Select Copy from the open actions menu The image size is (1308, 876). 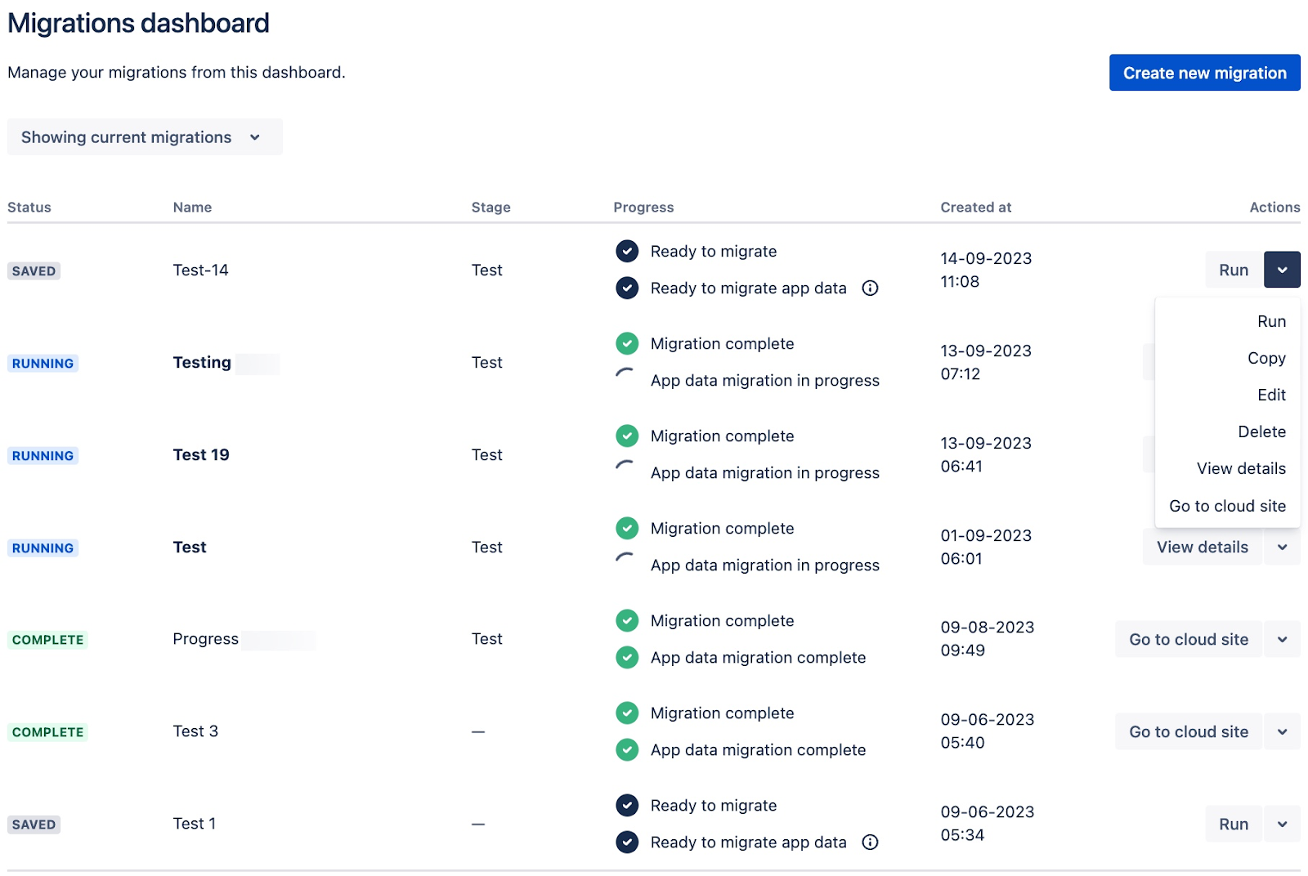point(1266,358)
